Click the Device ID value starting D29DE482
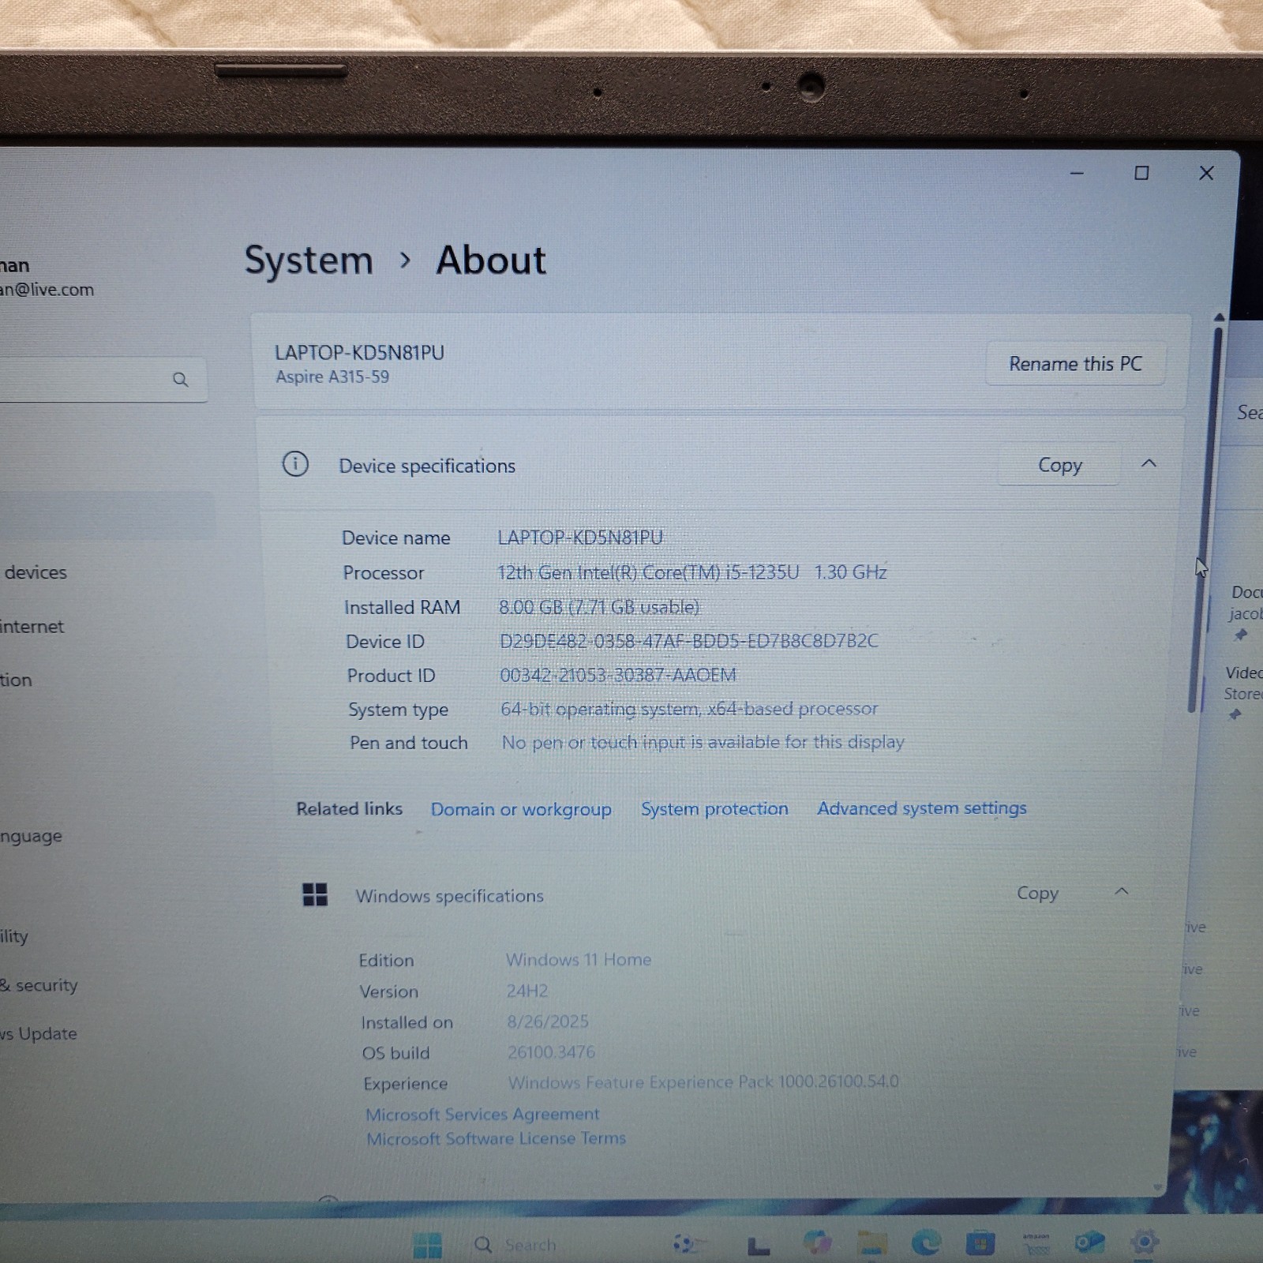The width and height of the screenshot is (1263, 1263). tap(688, 641)
